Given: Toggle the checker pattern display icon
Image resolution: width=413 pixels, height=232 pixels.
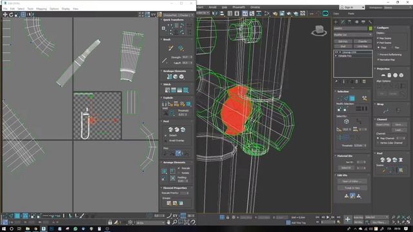Looking at the screenshot, I should click(x=159, y=15).
